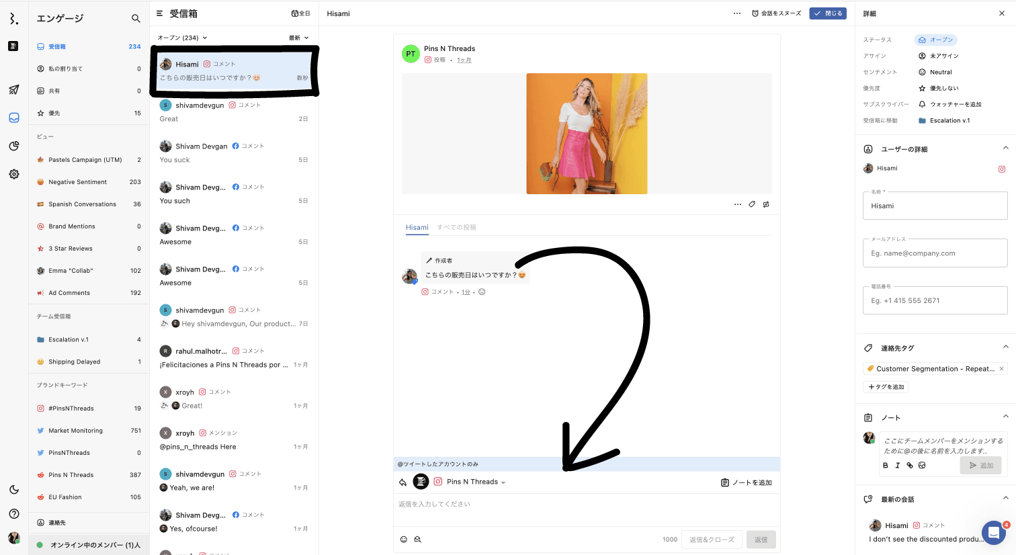Select Negative Sentiment view
1016x555 pixels.
tap(77, 182)
